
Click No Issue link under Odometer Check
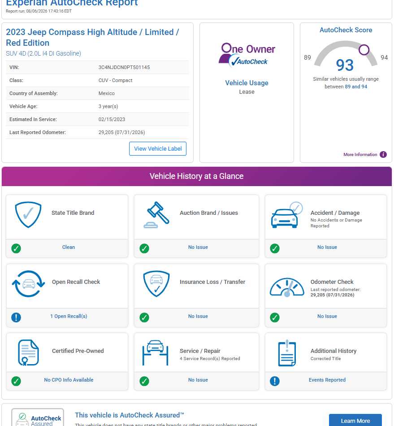click(x=327, y=316)
